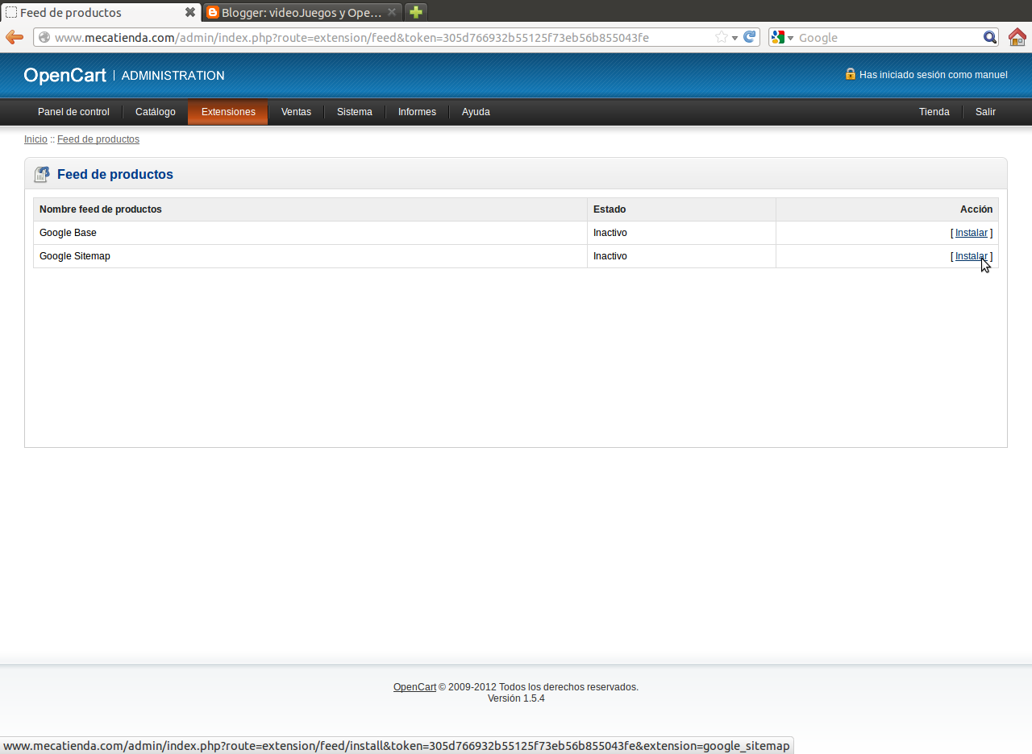Click Has iniciado sesión como manuel
The width and height of the screenshot is (1032, 754).
934,75
